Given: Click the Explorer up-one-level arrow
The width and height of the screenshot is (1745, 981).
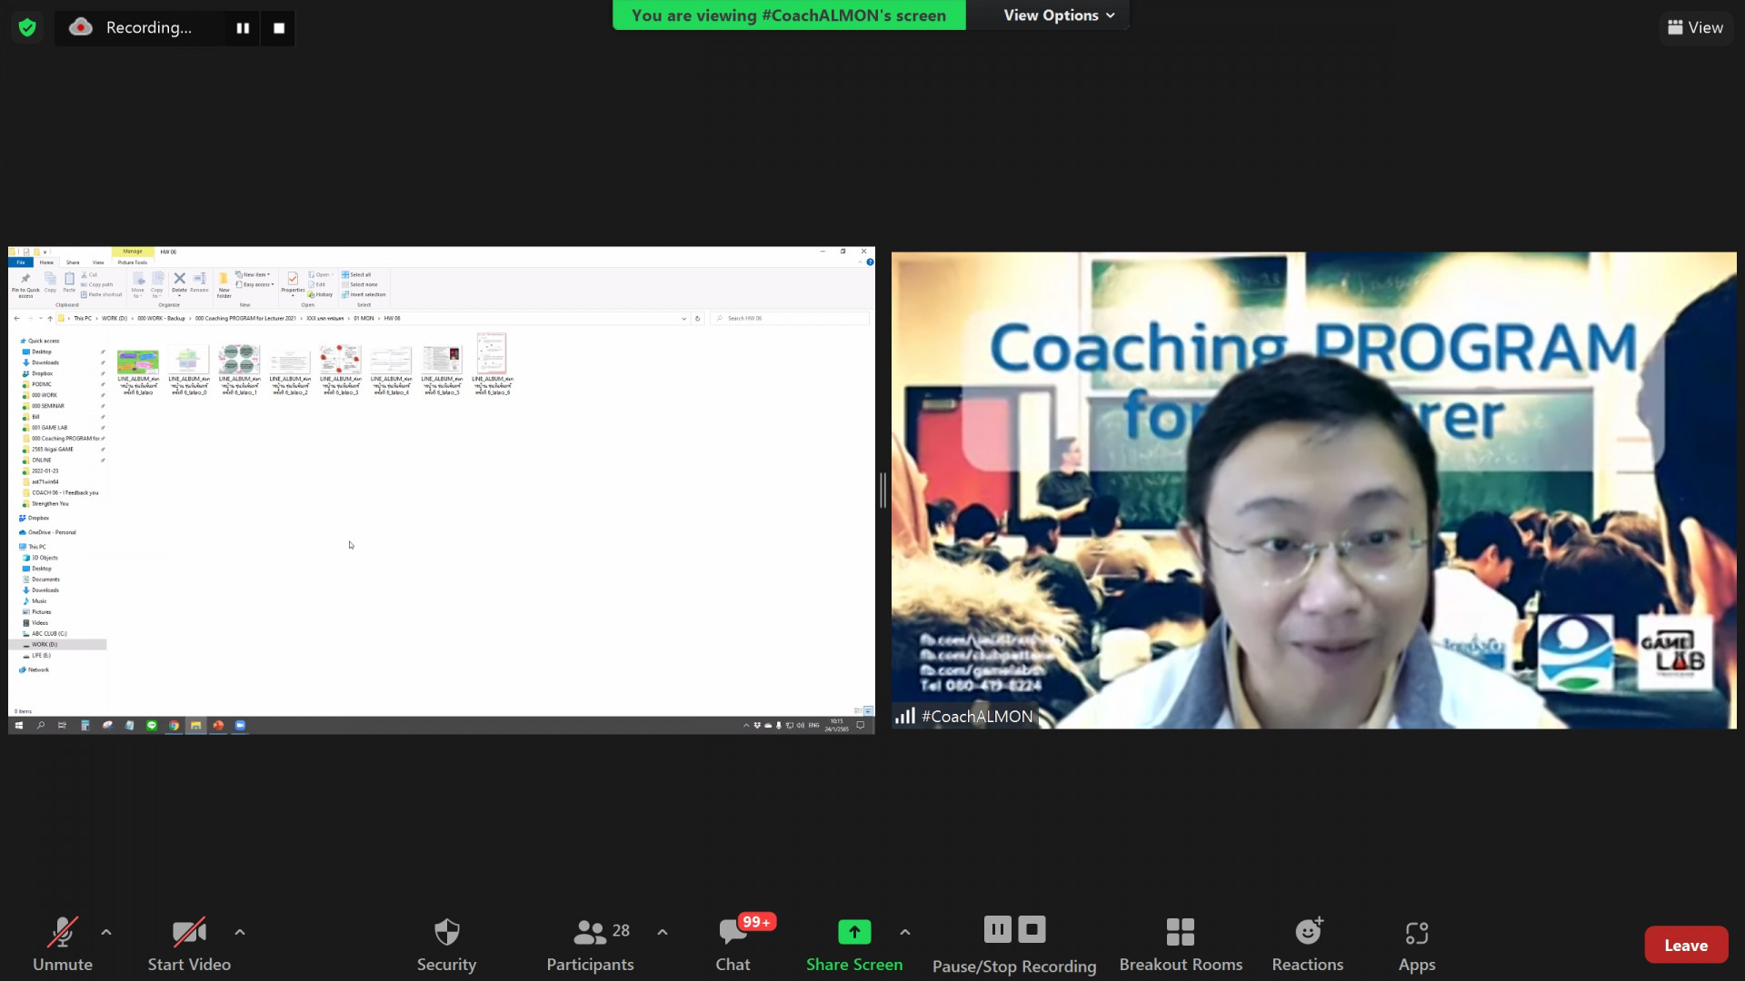Looking at the screenshot, I should point(50,319).
